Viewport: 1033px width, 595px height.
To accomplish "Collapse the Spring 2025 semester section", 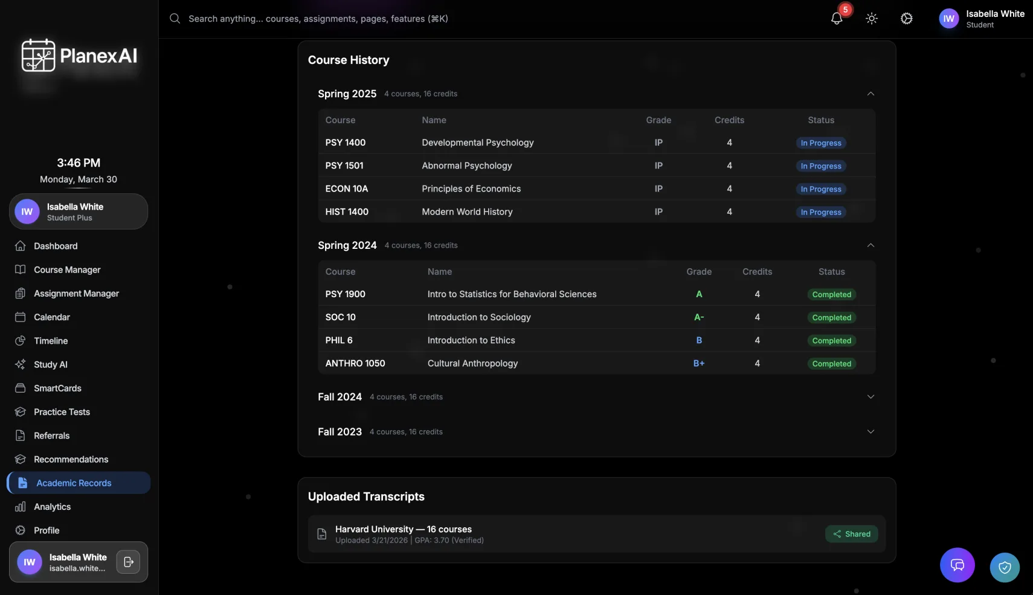I will coord(870,94).
